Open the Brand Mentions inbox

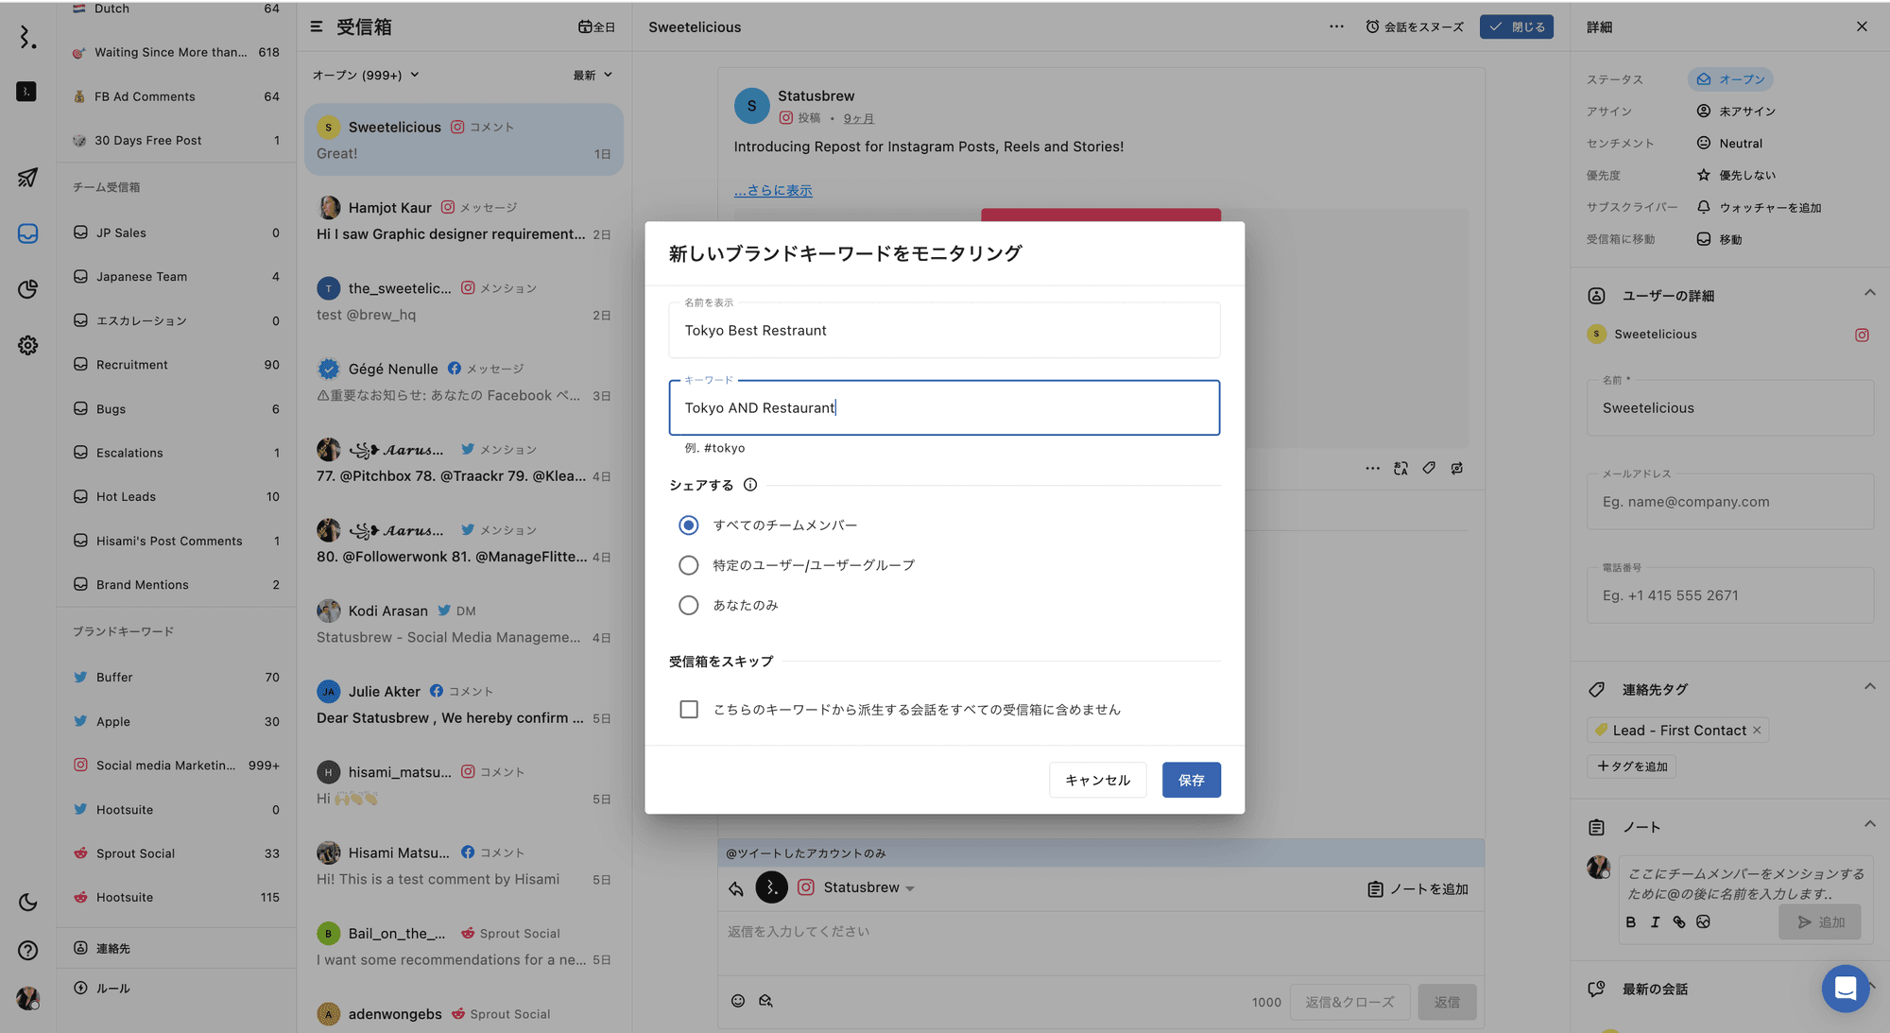click(x=143, y=585)
